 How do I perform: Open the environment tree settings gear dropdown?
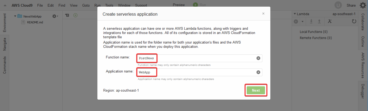[55, 16]
